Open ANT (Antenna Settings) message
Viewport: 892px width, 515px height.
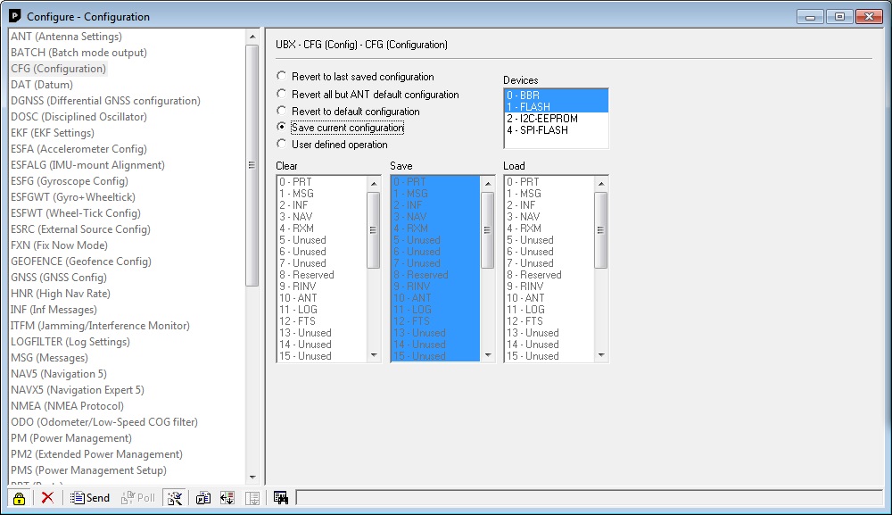click(x=66, y=37)
